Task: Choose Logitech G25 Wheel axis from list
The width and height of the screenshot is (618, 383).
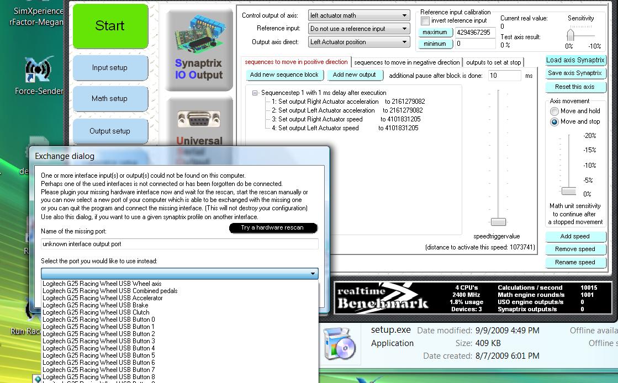Action: (179, 284)
